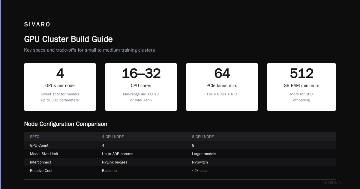Click the '~2x cost' cell
360x189 pixels.
[x=199, y=170]
